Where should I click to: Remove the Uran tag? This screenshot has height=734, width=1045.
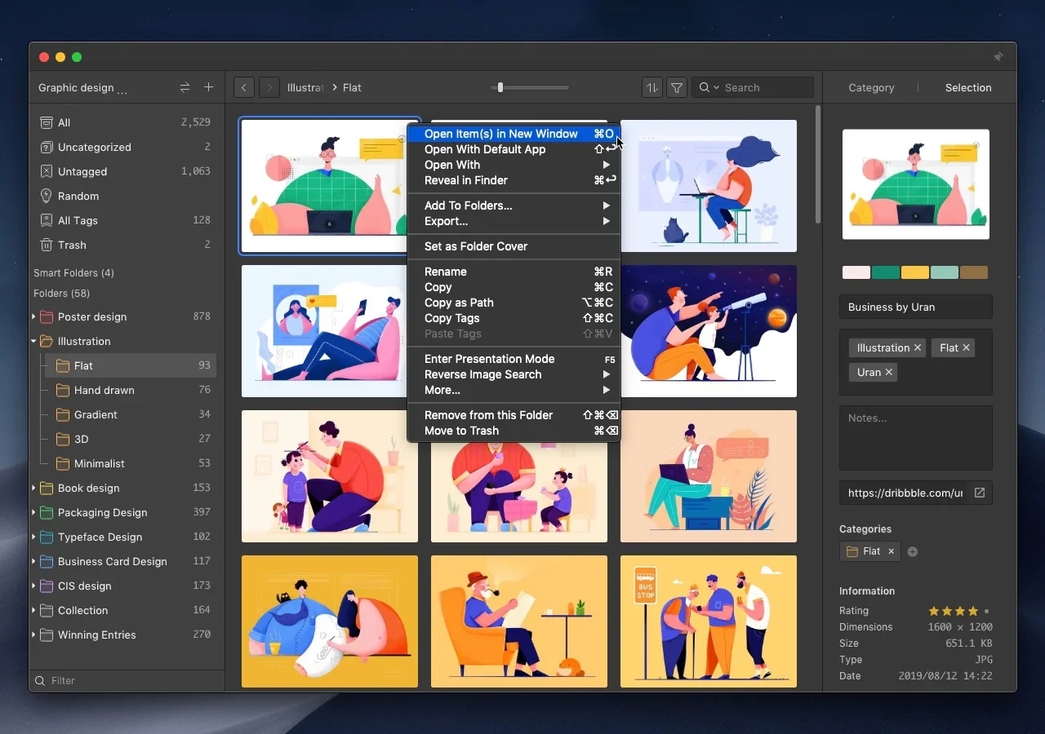pos(889,372)
